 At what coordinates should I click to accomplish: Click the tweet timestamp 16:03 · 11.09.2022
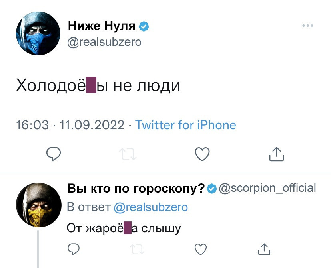click(x=70, y=125)
